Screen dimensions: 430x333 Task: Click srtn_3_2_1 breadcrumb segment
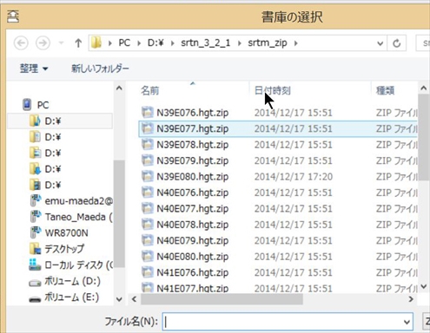click(x=205, y=43)
